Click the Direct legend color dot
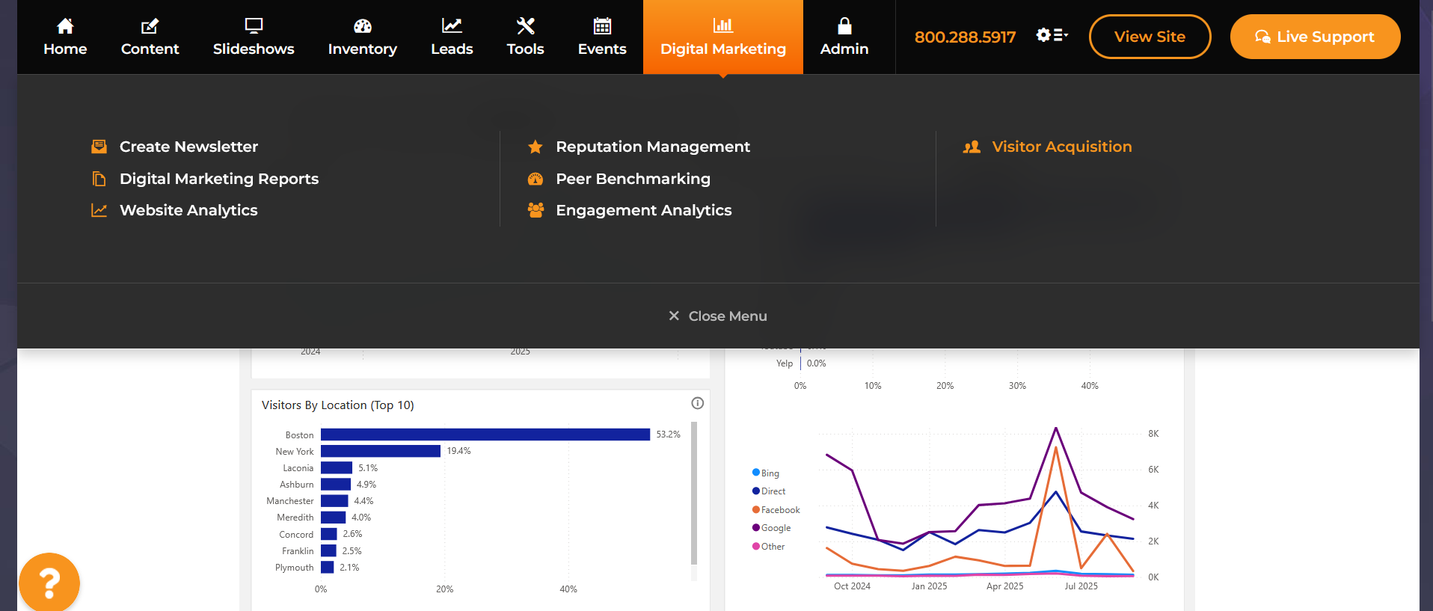Screen dimensions: 1433x611 pos(756,491)
